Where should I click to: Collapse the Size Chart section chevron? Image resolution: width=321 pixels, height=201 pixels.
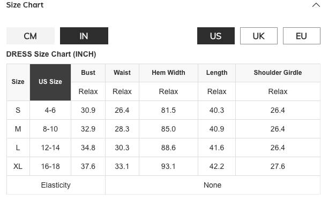pos(316,5)
